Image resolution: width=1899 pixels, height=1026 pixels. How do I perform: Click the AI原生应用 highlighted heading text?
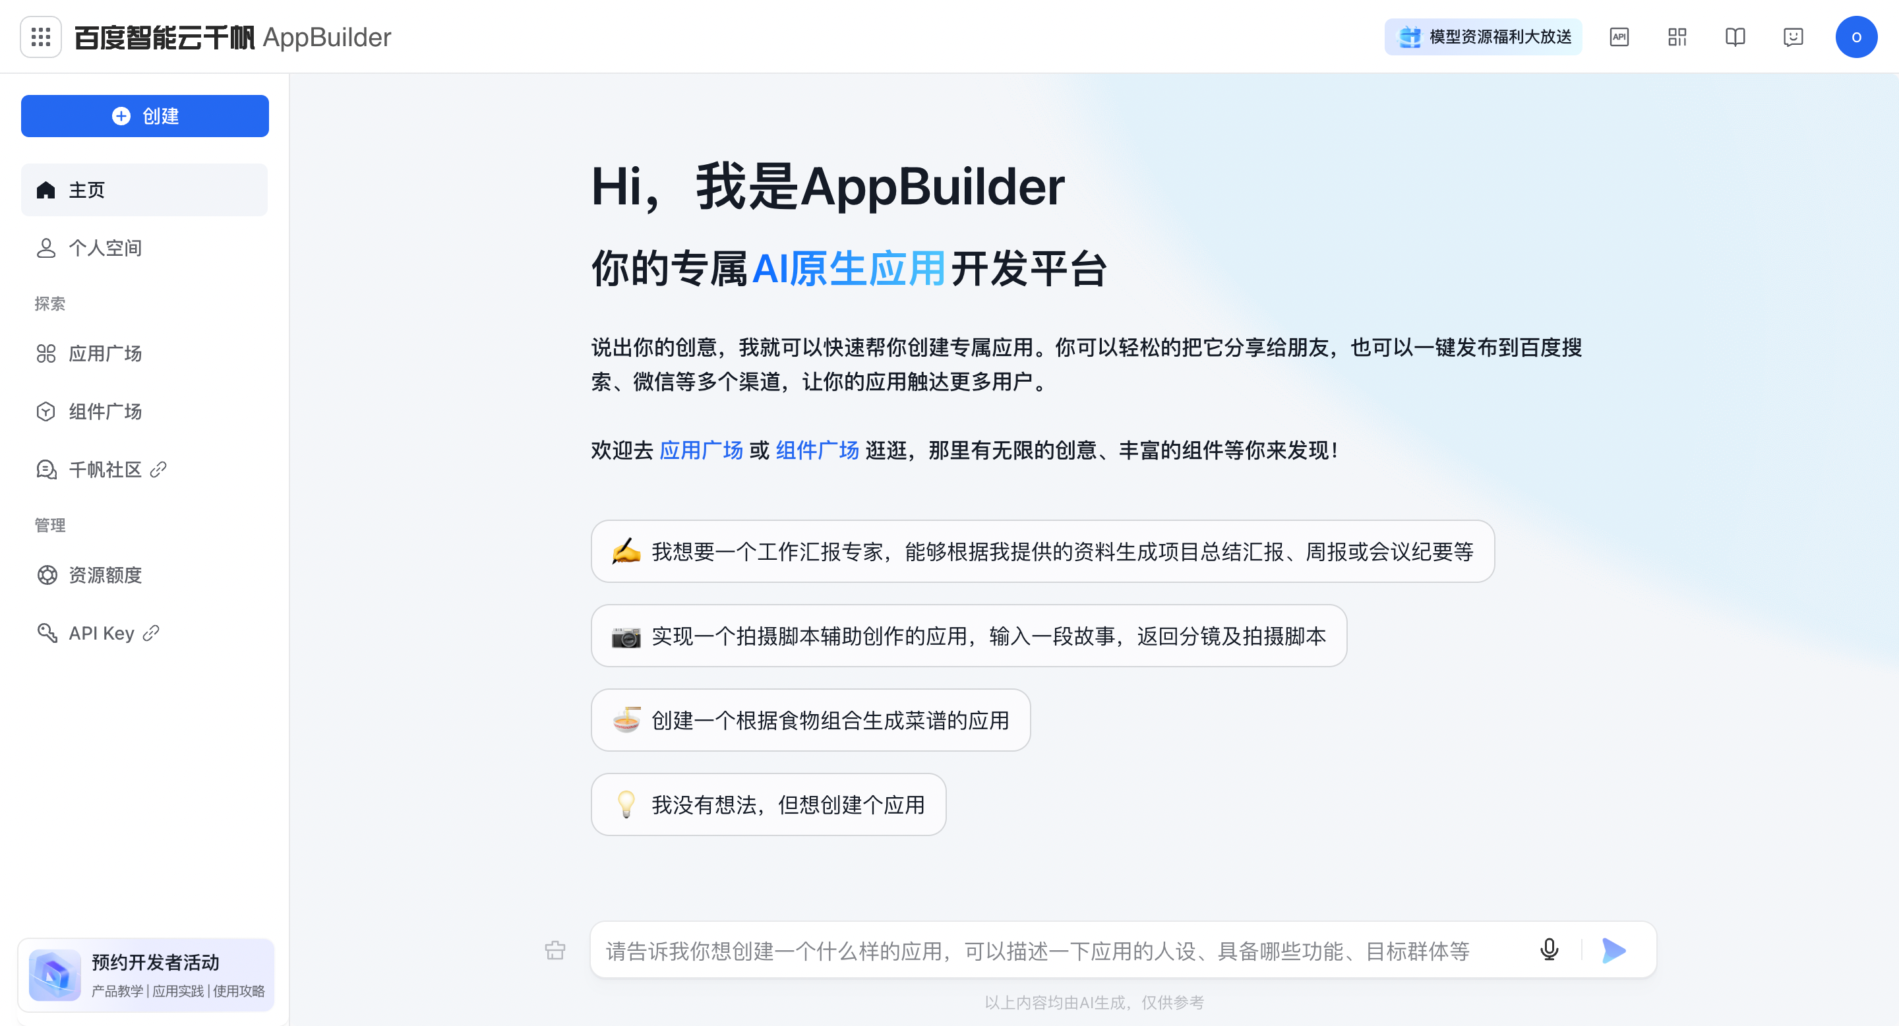849,268
